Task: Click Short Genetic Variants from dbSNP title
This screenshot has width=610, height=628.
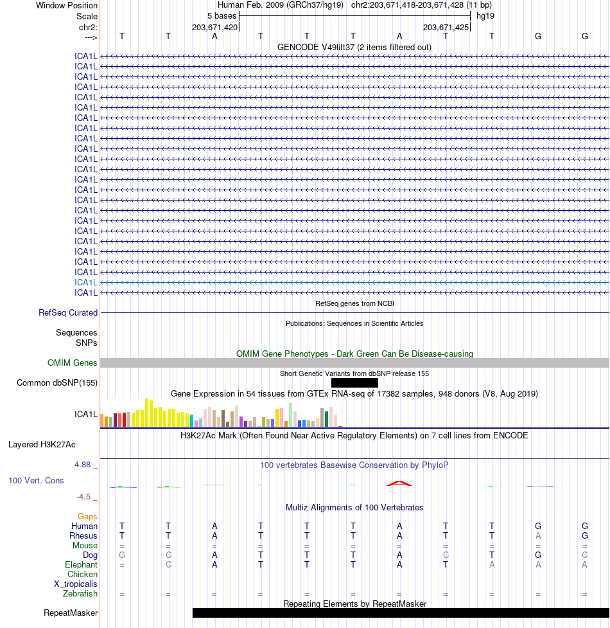Action: (x=354, y=373)
